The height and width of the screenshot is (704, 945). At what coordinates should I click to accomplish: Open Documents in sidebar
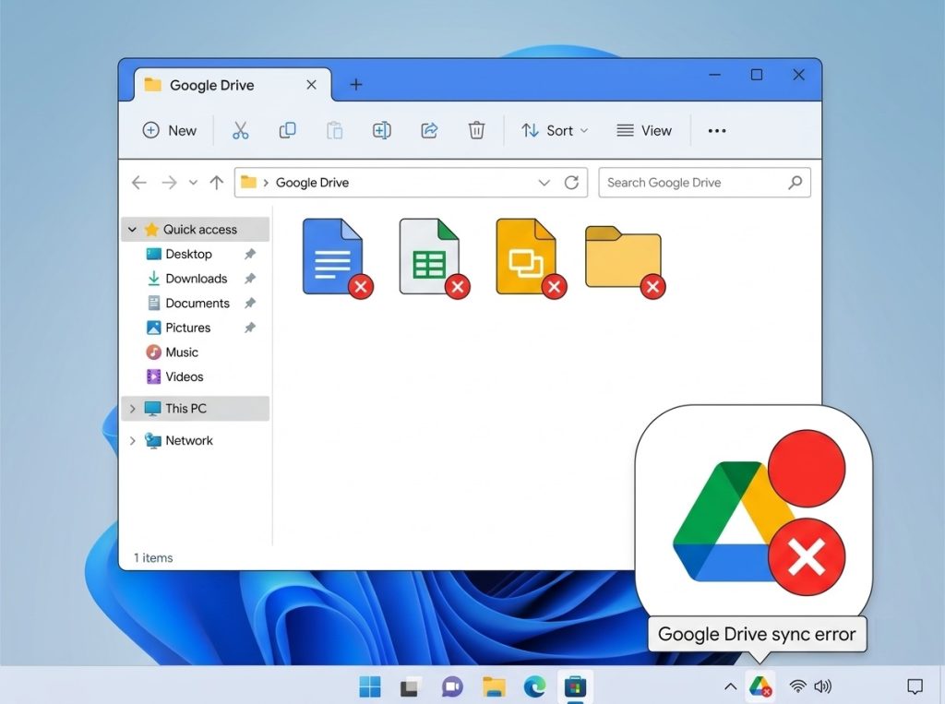tap(197, 304)
